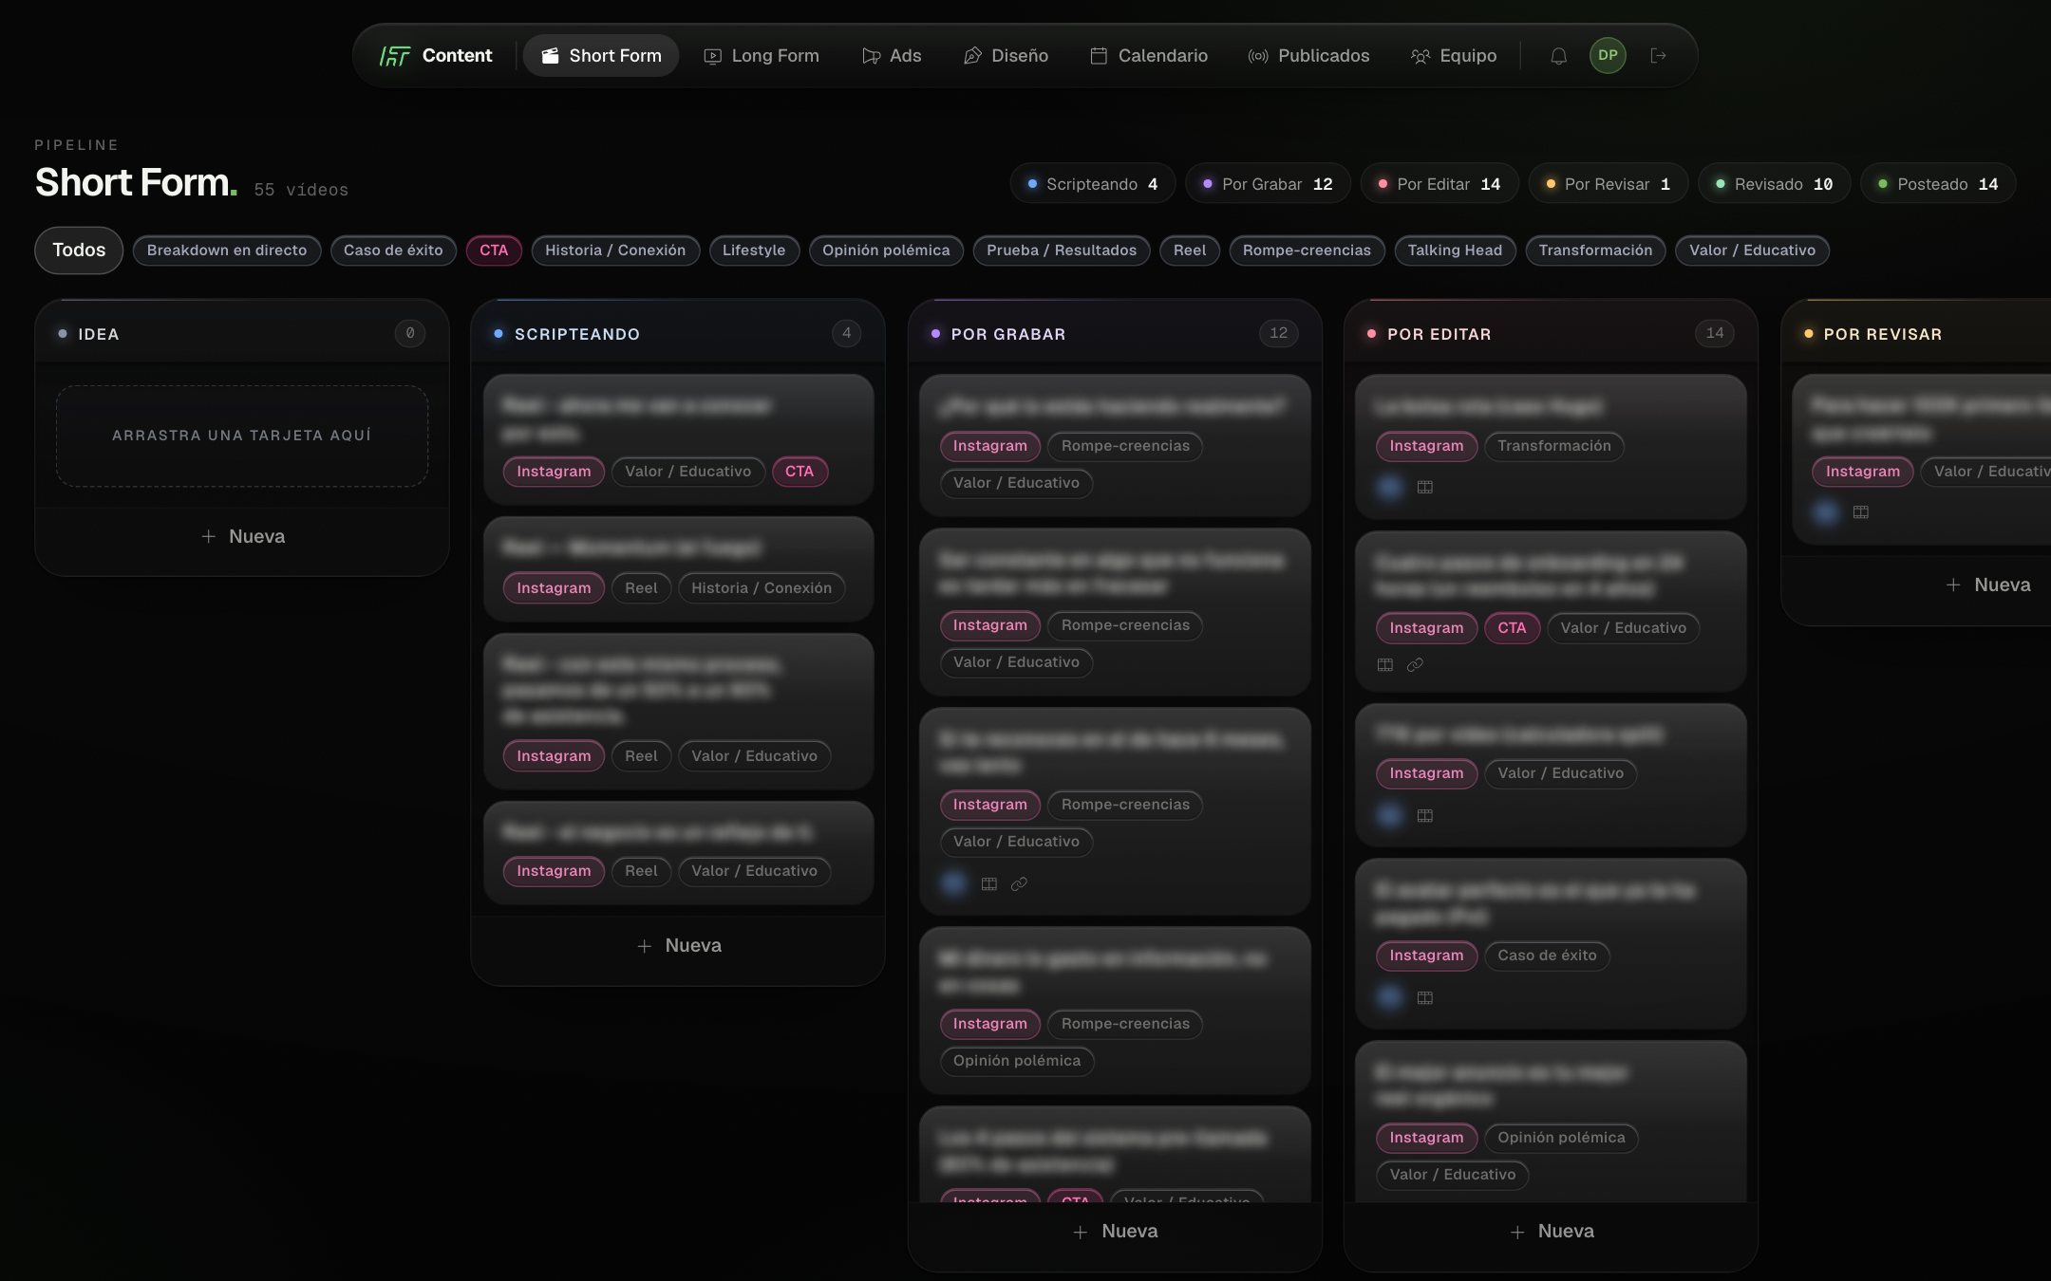Click the Calendario calendar icon

[x=1099, y=56]
